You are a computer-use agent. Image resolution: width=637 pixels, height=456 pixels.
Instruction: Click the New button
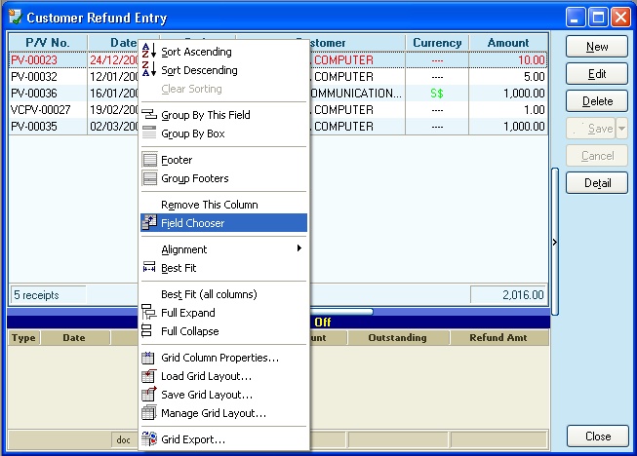click(x=596, y=46)
